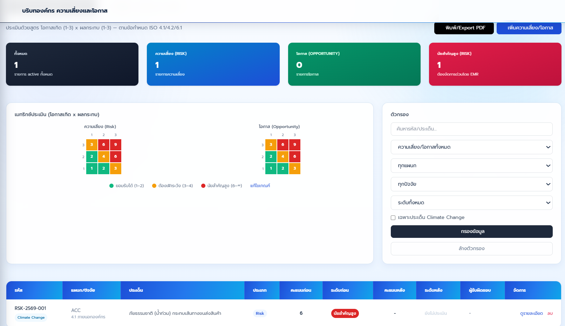Image resolution: width=565 pixels, height=326 pixels.
Task: Focus the ค้นหารหัส/ประเด็น search field
Action: point(472,129)
